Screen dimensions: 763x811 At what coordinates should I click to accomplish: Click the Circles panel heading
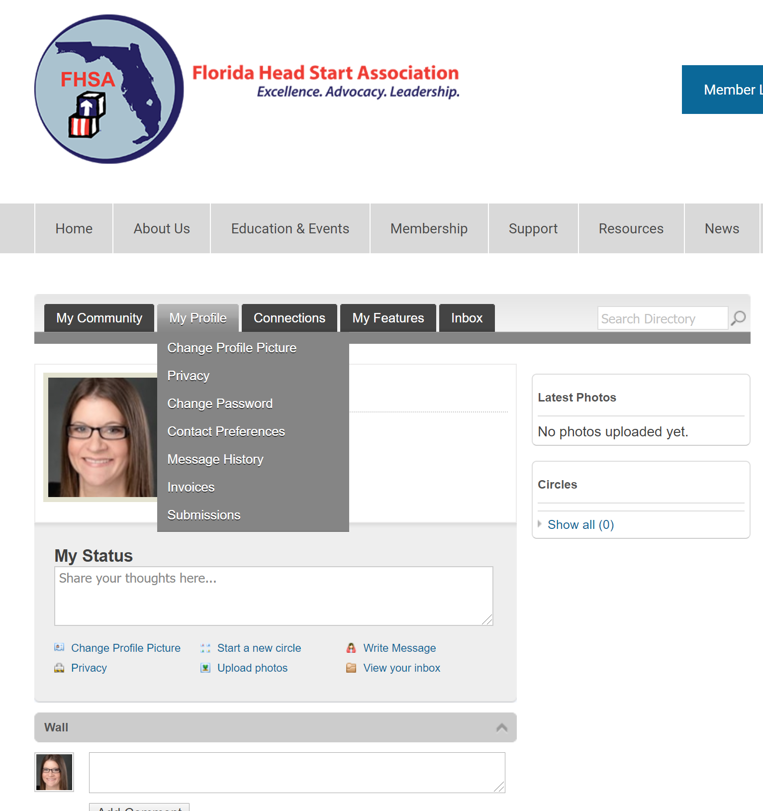pos(558,485)
